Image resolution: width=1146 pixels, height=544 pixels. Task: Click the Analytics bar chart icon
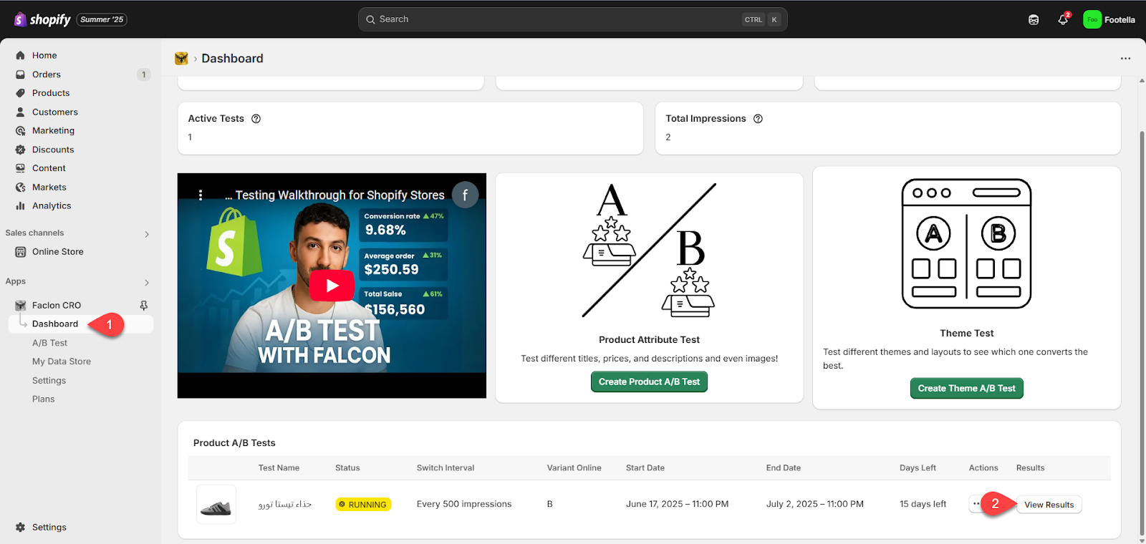click(20, 205)
